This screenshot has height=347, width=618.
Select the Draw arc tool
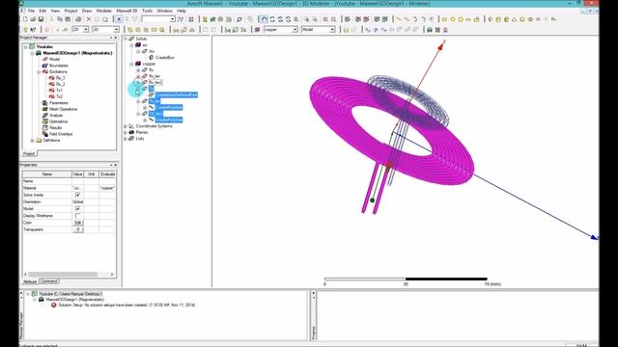415,19
